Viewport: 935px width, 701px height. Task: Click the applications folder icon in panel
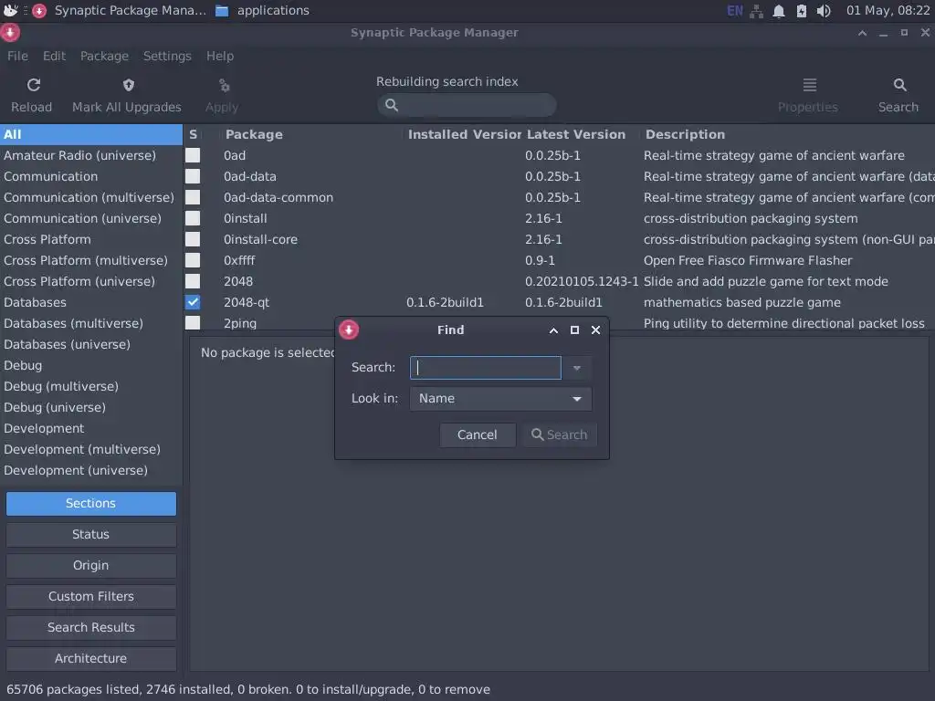point(222,10)
